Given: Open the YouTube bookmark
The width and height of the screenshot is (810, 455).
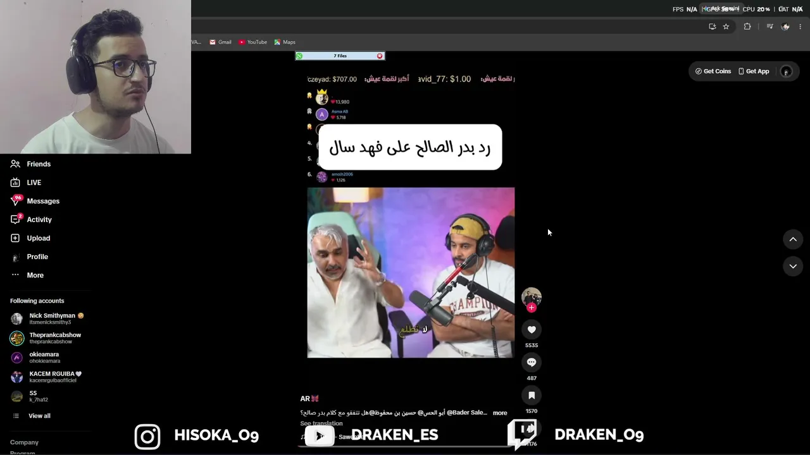Looking at the screenshot, I should click(x=253, y=42).
